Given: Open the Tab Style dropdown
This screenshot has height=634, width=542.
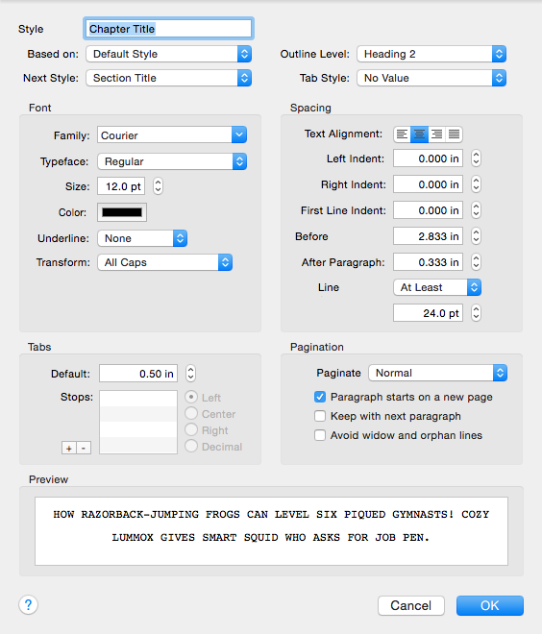Looking at the screenshot, I should click(431, 78).
